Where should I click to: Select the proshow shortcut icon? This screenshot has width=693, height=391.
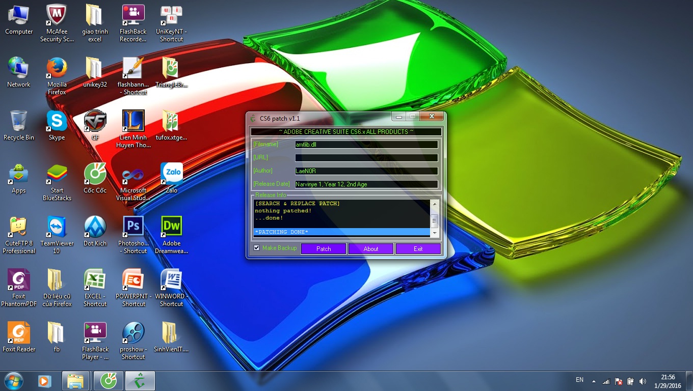(134, 341)
